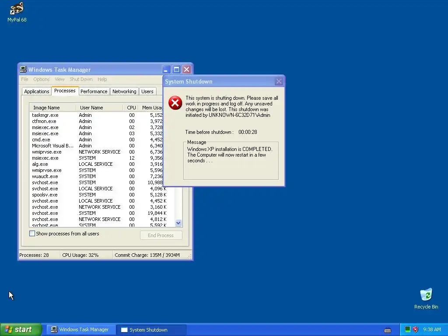Select the cmd.exe process row
The width and height of the screenshot is (448, 336).
96,140
